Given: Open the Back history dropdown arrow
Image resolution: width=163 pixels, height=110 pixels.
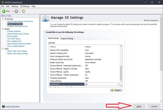Looking at the screenshot, I should pyautogui.click(x=13, y=11).
